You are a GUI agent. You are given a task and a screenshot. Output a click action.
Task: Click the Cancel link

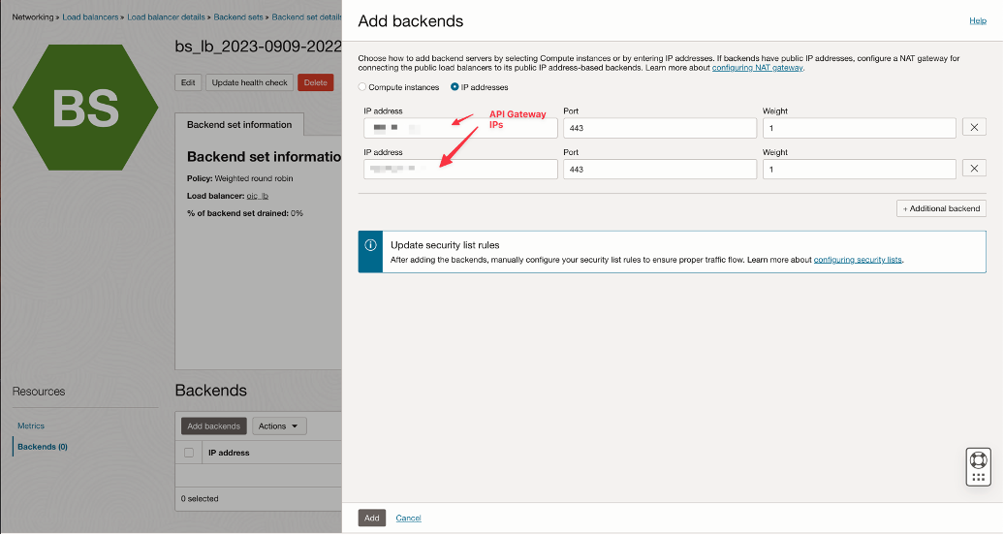tap(408, 518)
